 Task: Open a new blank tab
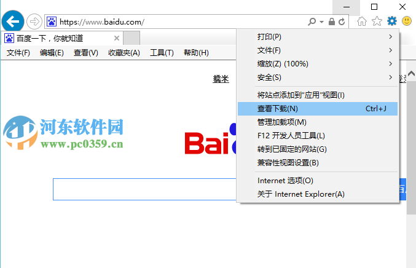pyautogui.click(x=131, y=38)
